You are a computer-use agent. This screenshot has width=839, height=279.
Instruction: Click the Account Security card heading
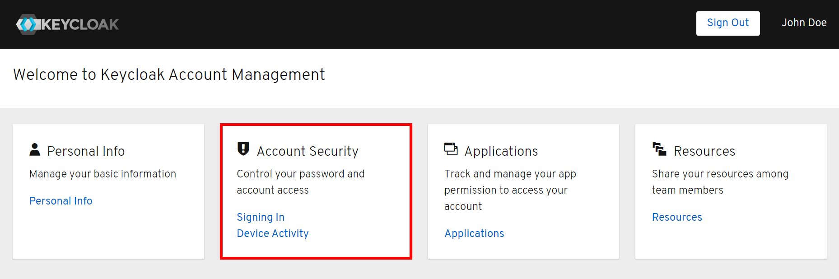click(308, 151)
